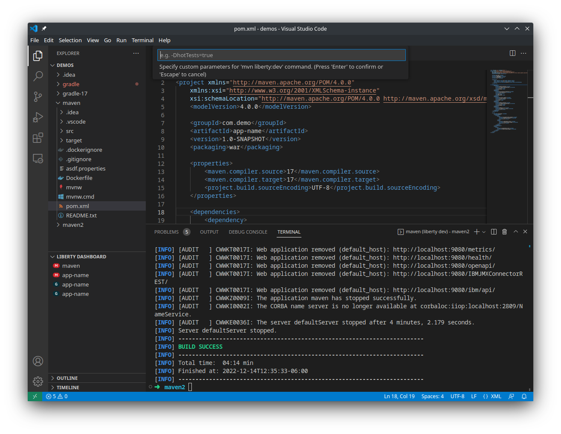Open the Source Control view icon
This screenshot has width=561, height=434.
(38, 97)
